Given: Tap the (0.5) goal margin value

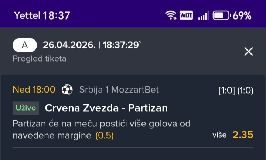Looking at the screenshot, I should (105, 136).
